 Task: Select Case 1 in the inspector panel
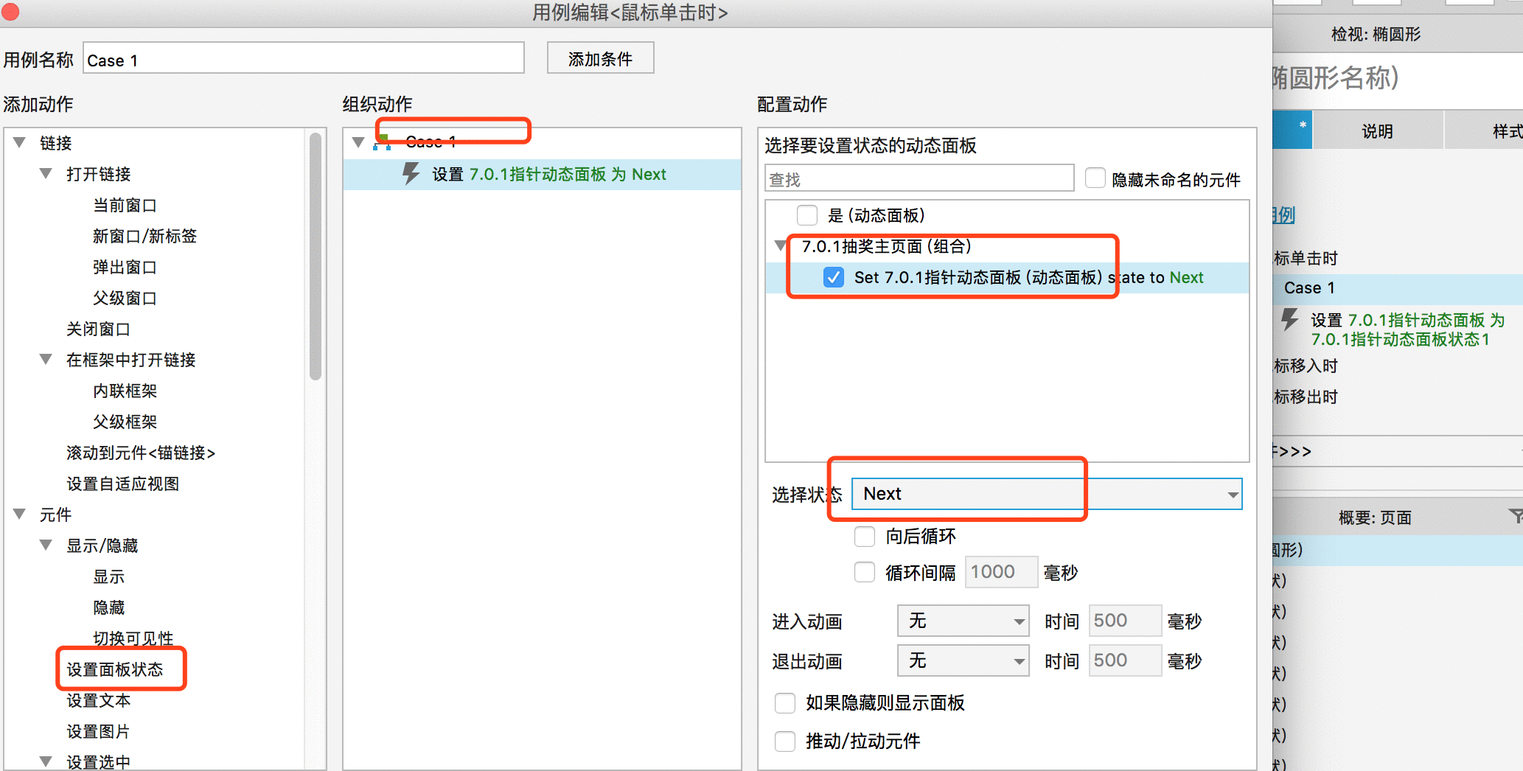(x=1398, y=287)
